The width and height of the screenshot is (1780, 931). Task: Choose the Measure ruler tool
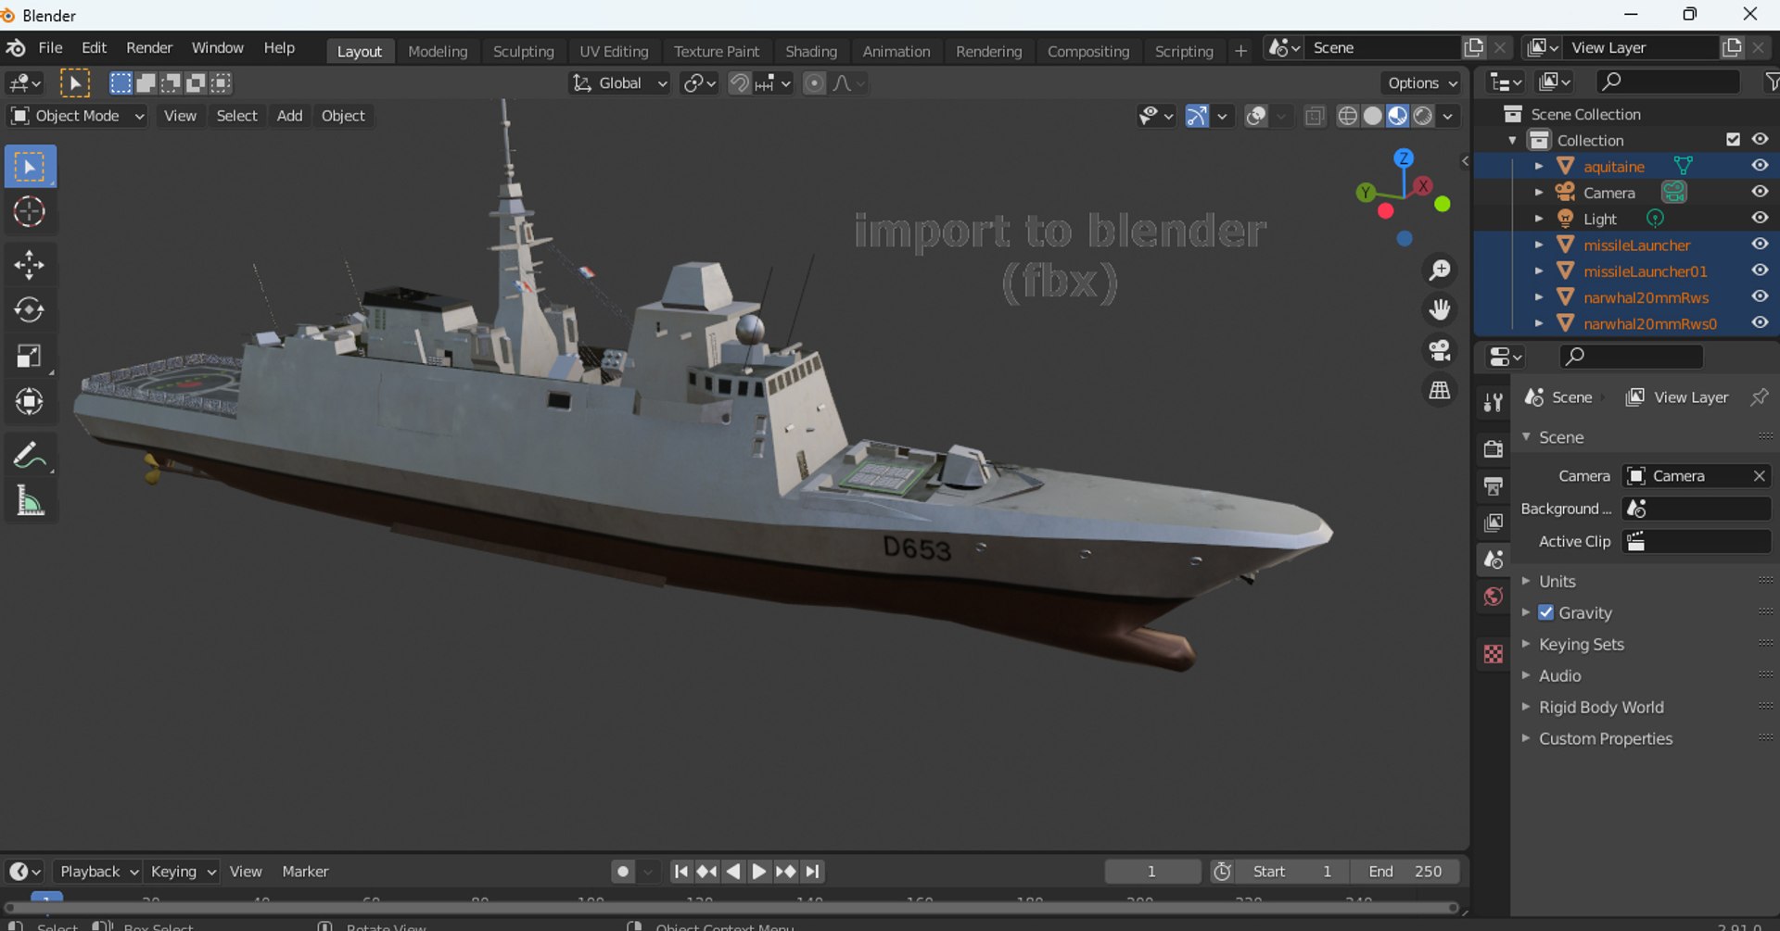[30, 501]
